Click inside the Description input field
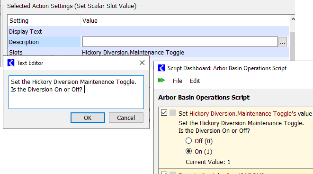 [180, 42]
